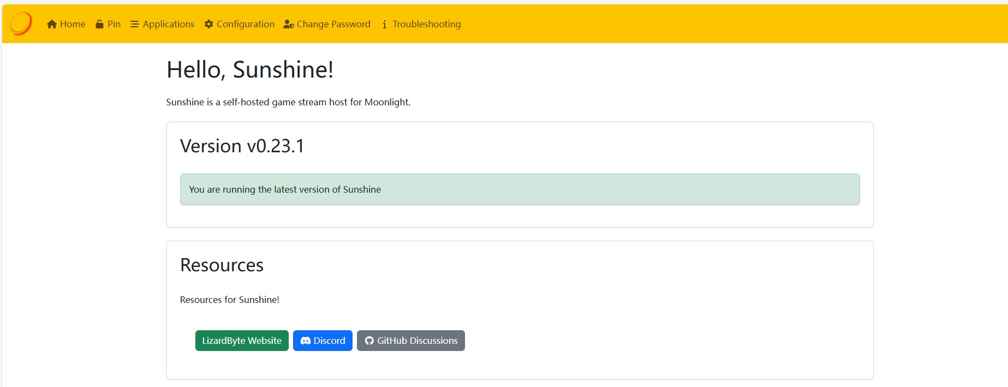
Task: Click the info icon beside Troubleshooting
Action: coord(384,24)
